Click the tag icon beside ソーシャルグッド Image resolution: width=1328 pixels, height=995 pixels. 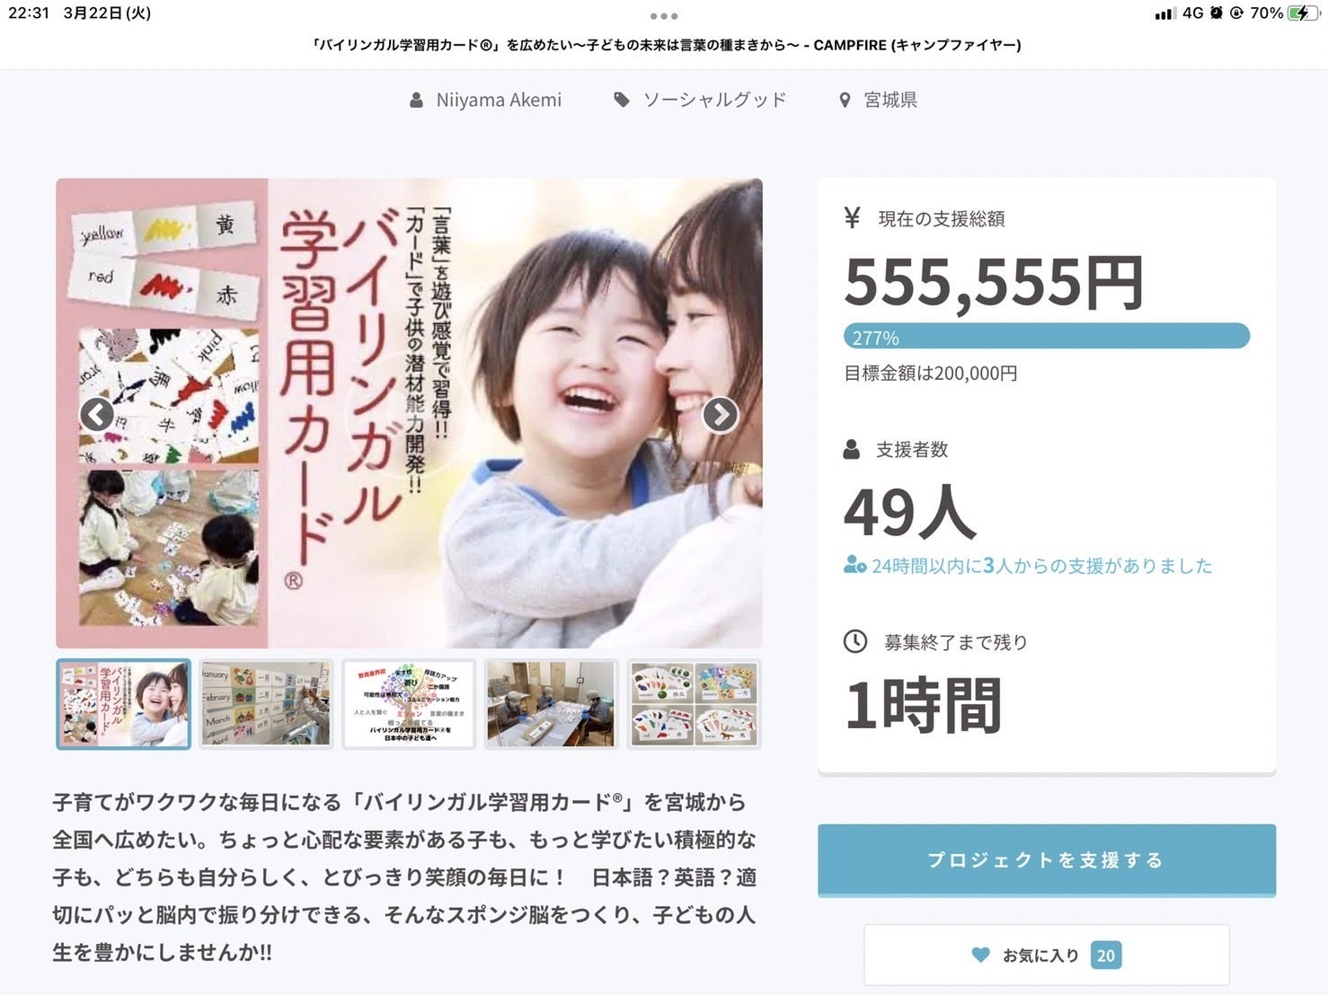[622, 100]
